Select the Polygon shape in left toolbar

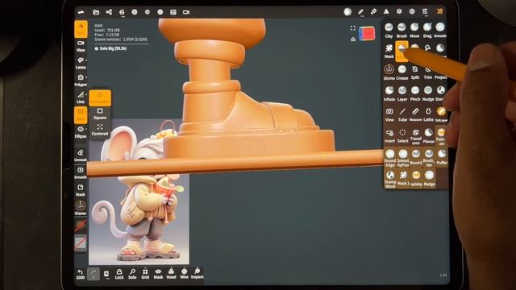coord(81,81)
